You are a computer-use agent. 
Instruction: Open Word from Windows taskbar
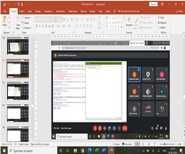point(104,151)
